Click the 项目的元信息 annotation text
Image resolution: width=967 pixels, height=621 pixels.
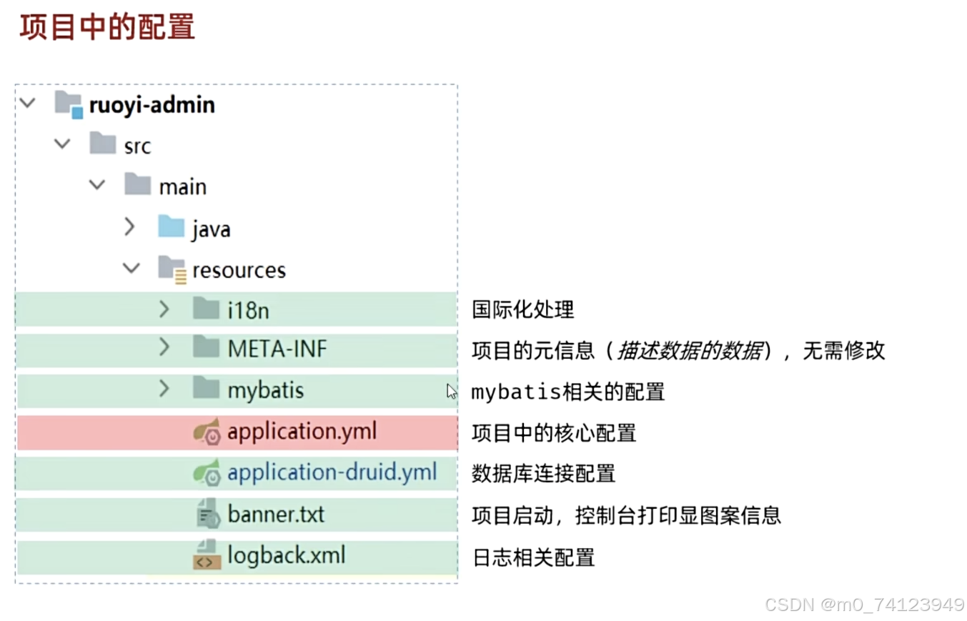[533, 350]
